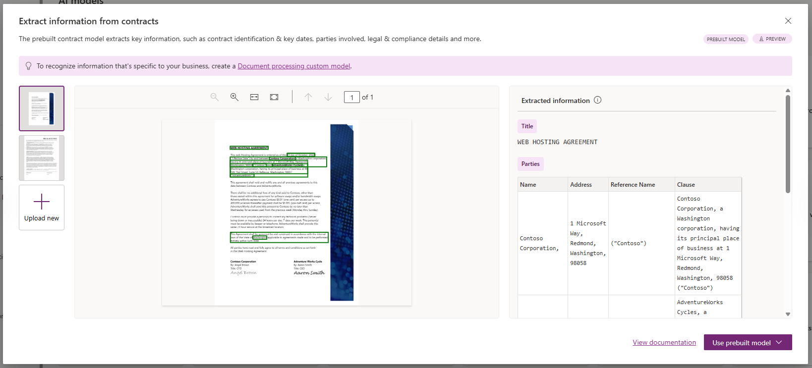The height and width of the screenshot is (368, 812).
Task: Click the zoom in magnifier icon
Action: click(234, 97)
